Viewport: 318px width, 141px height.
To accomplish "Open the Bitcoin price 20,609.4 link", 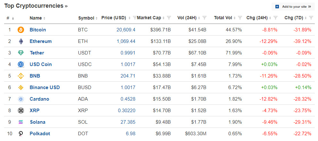I will (126, 30).
